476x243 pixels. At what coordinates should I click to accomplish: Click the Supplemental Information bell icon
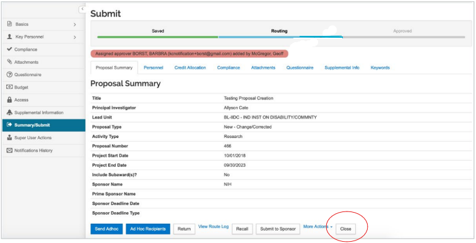pos(9,113)
